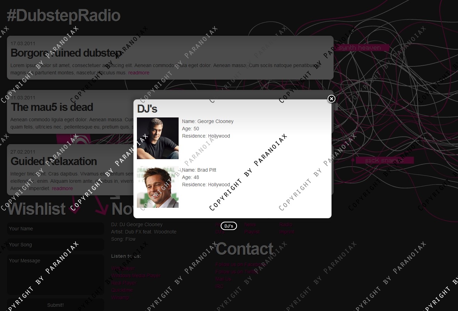Click the Wishlist heading
Viewport: 458px width, 311px height.
tap(36, 209)
